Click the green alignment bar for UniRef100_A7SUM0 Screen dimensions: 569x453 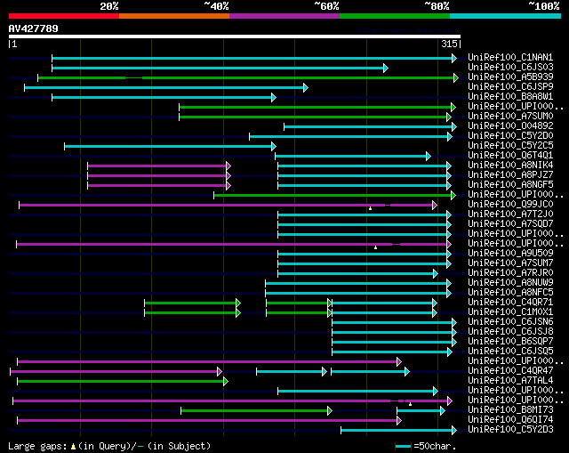[x=315, y=117]
